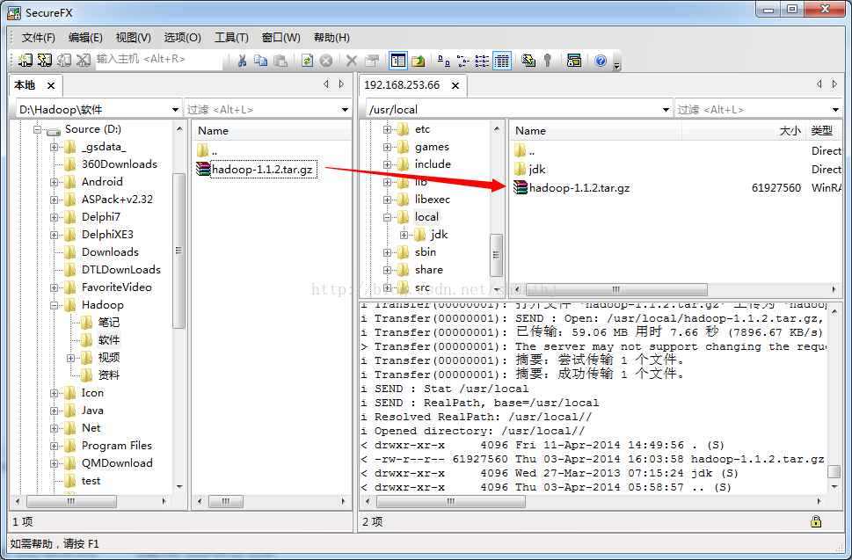Click the SecureFX title bar app icon
Image resolution: width=852 pixels, height=560 pixels.
[14, 12]
